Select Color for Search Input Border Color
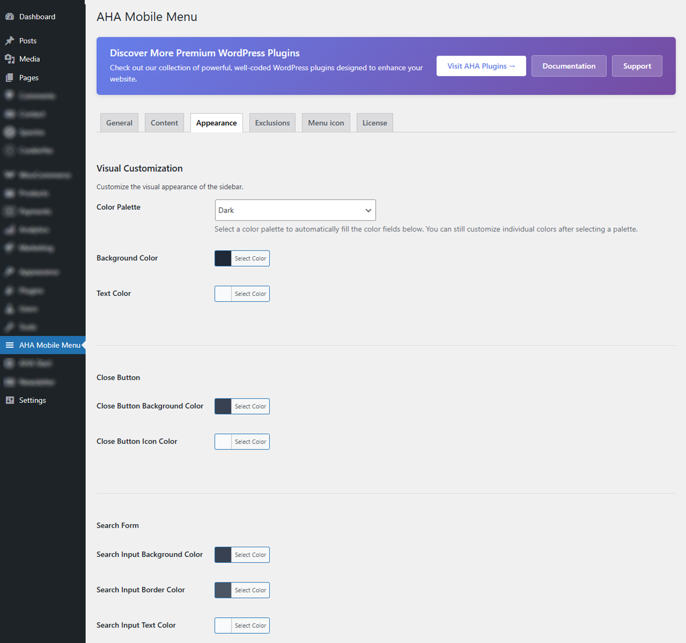Image resolution: width=686 pixels, height=643 pixels. 250,590
